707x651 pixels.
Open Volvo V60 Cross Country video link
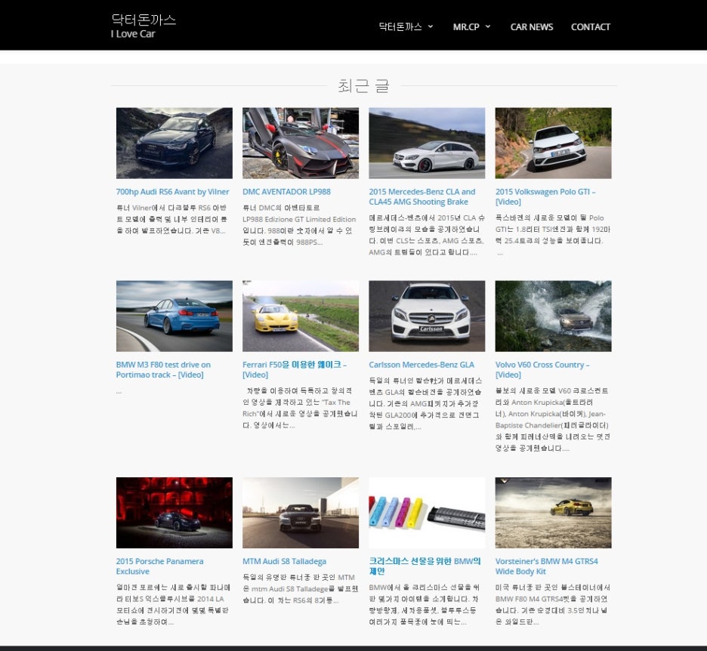point(542,370)
